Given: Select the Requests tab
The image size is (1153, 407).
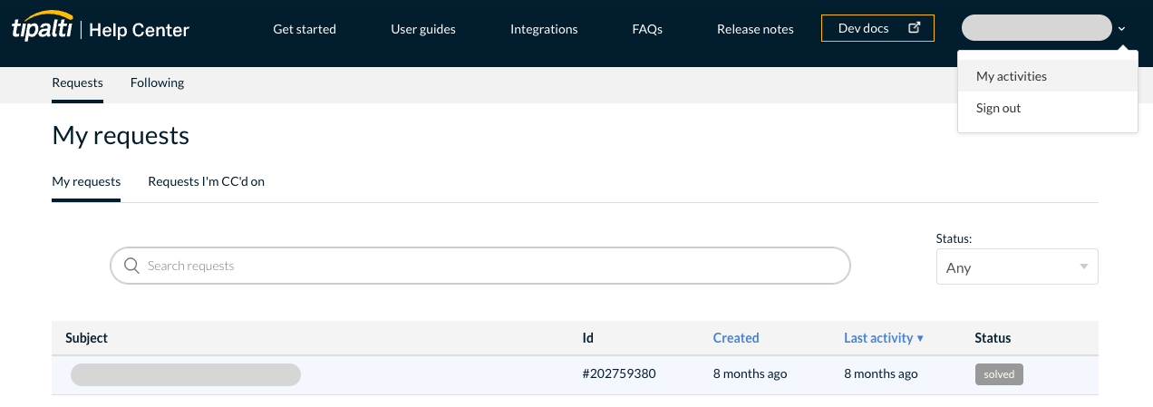Looking at the screenshot, I should coord(77,82).
